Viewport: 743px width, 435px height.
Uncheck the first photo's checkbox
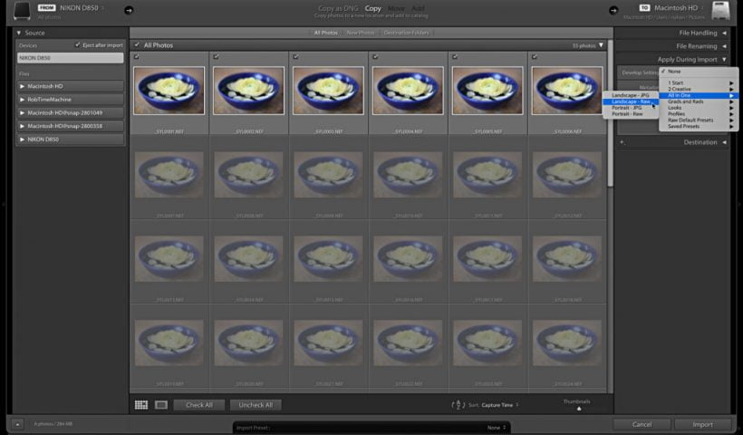[137, 57]
